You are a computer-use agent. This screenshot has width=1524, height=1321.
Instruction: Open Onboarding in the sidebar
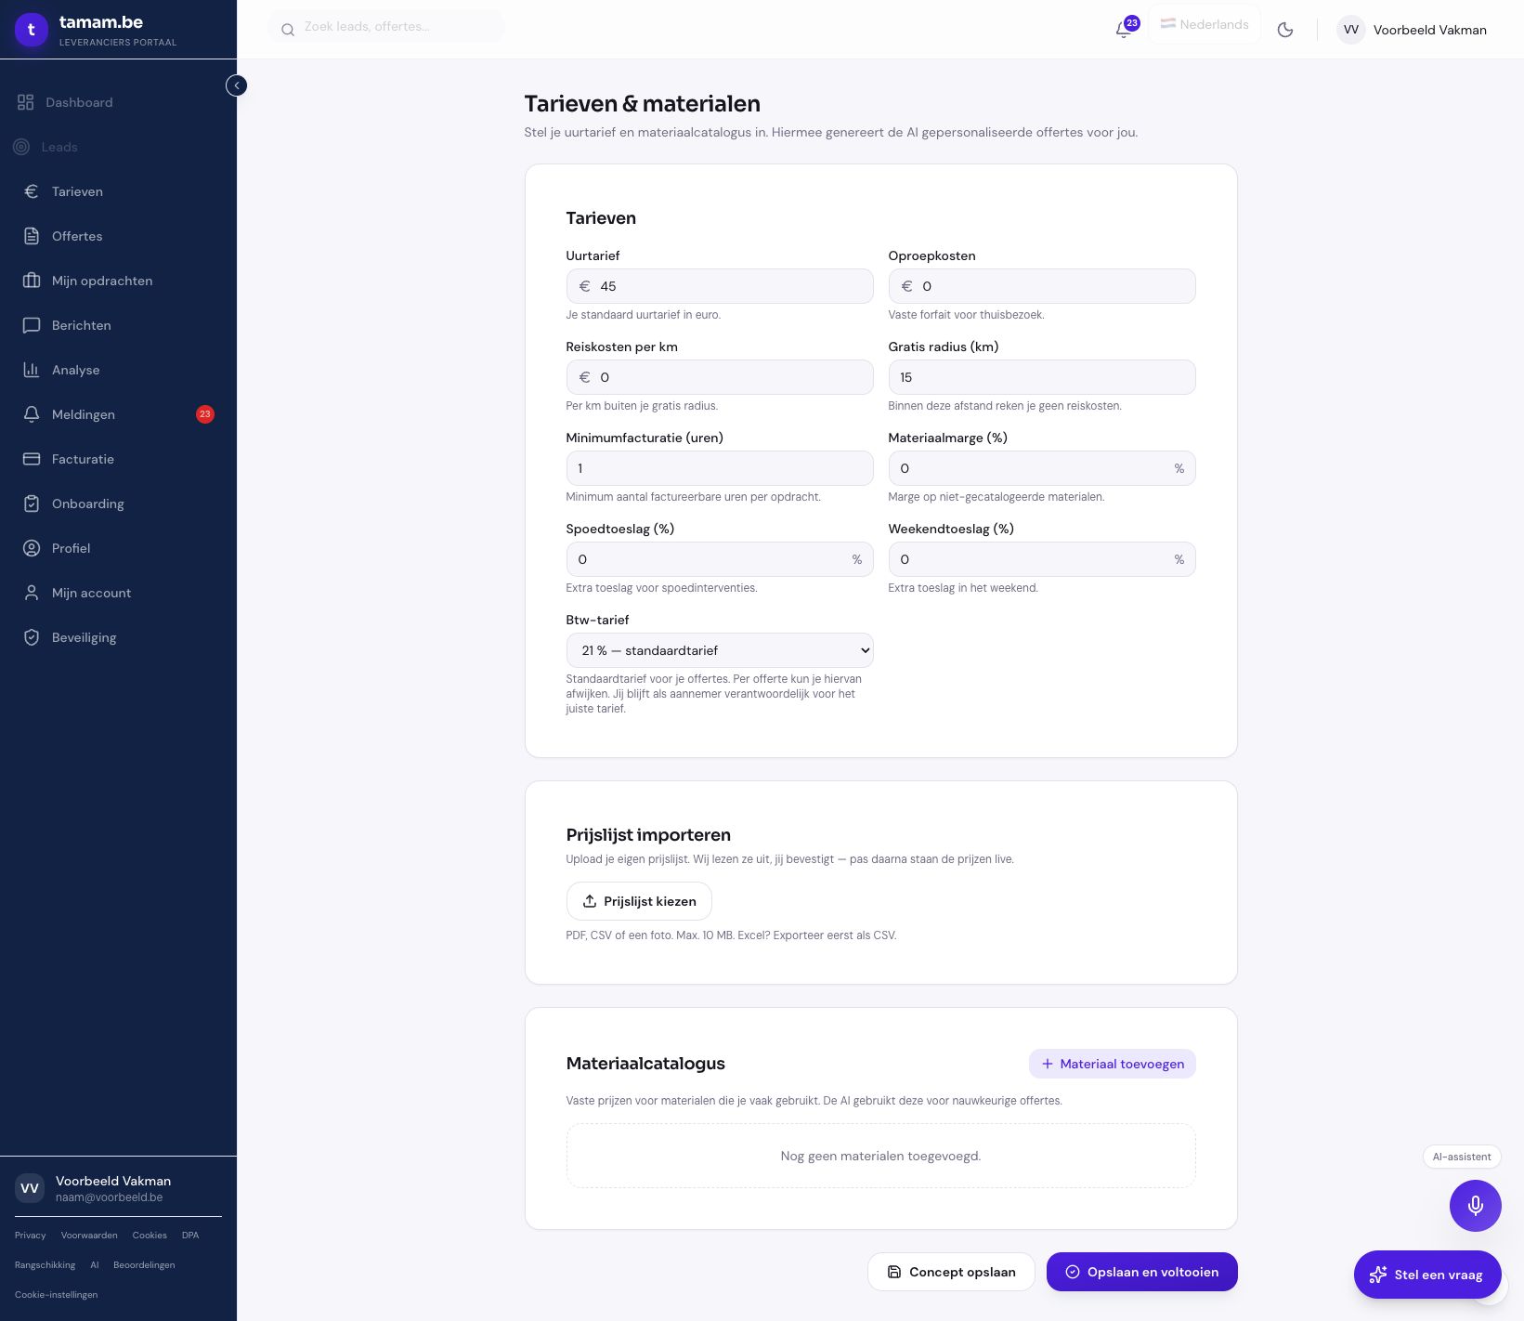[x=118, y=504]
